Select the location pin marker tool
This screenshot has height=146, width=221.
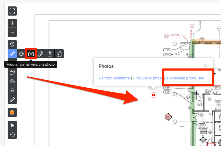pyautogui.click(x=12, y=45)
